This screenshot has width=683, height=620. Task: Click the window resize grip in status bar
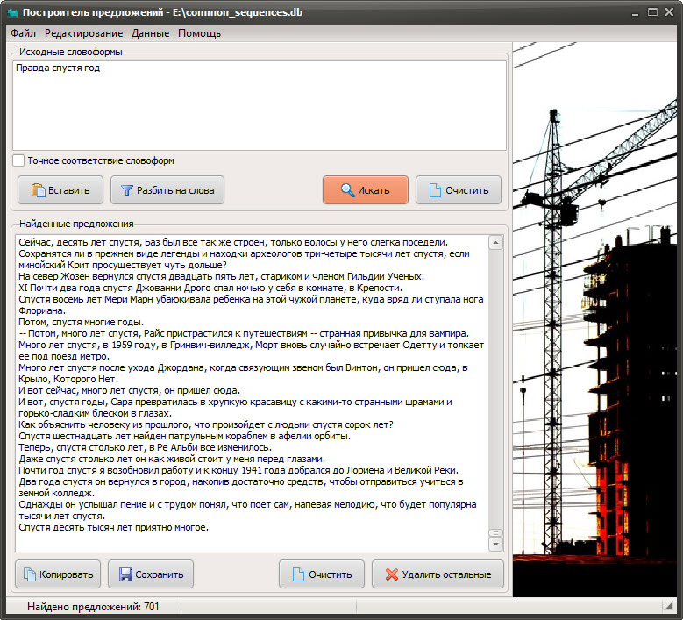coord(669,606)
